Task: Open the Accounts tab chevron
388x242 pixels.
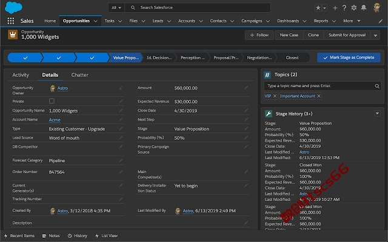Action: point(201,21)
